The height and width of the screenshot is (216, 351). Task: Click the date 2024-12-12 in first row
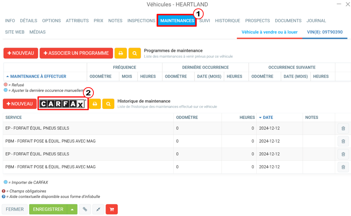pyautogui.click(x=269, y=128)
